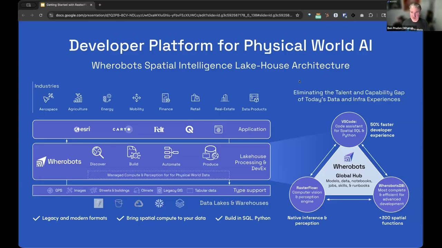This screenshot has width=442, height=248.
Task: Select the Tabular data table icon
Action: 190,190
